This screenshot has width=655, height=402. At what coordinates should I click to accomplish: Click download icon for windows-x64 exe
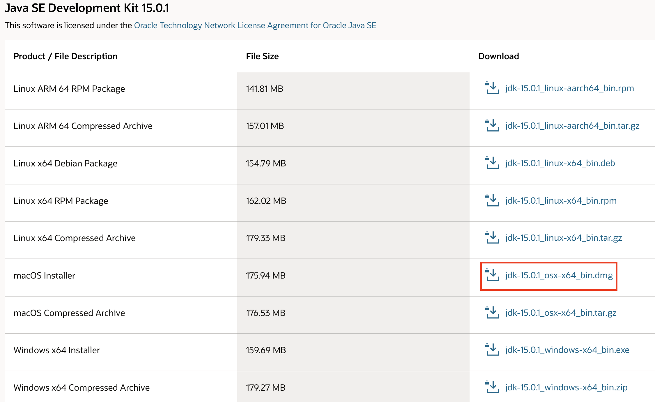point(492,350)
